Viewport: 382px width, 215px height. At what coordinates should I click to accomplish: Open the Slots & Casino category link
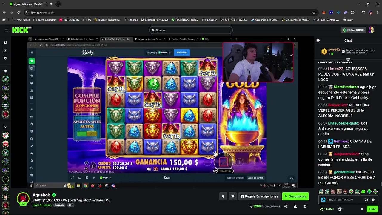pyautogui.click(x=42, y=205)
